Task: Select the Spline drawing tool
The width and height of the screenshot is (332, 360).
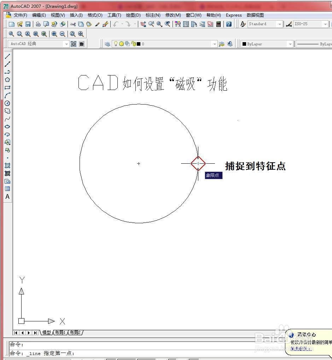Action: [x=7, y=119]
